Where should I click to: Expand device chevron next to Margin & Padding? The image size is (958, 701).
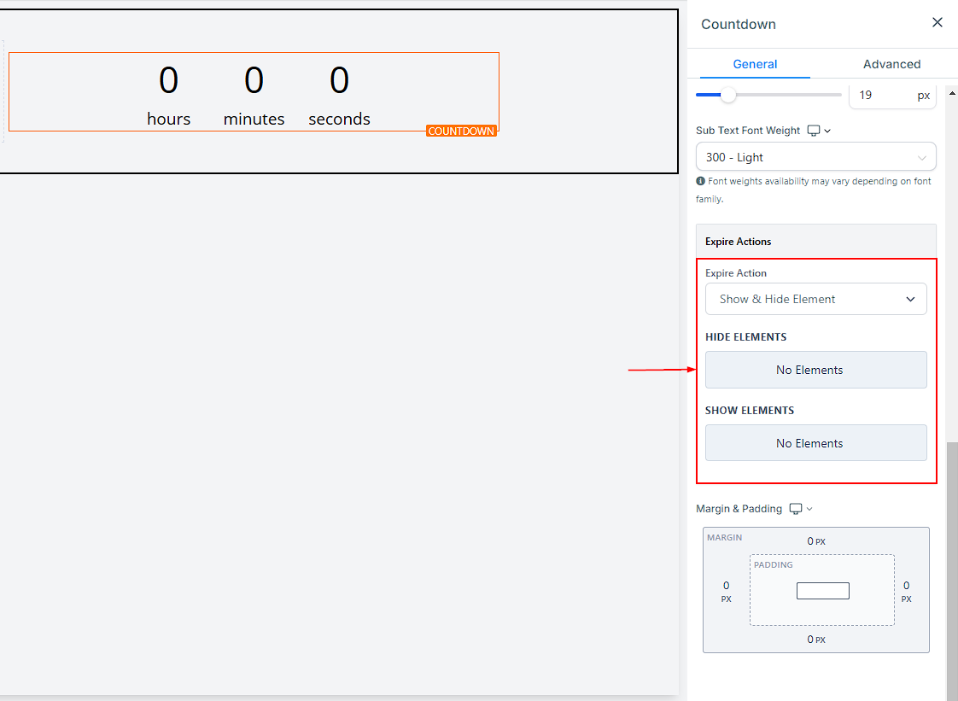[x=809, y=510]
